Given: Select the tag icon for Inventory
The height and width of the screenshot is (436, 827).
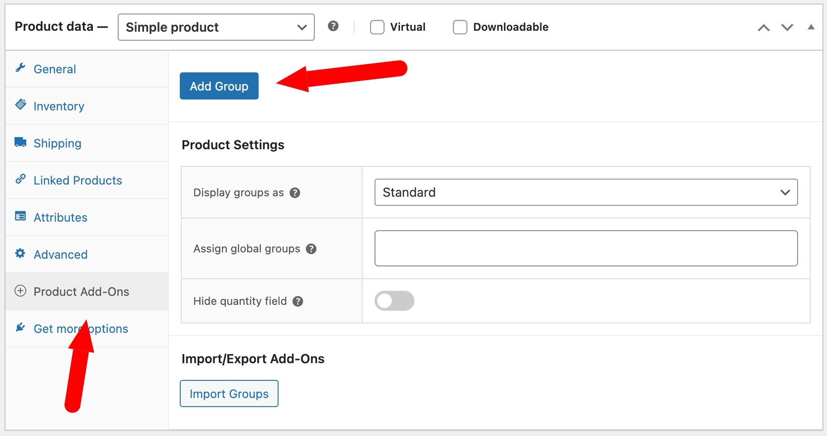Looking at the screenshot, I should 20,106.
